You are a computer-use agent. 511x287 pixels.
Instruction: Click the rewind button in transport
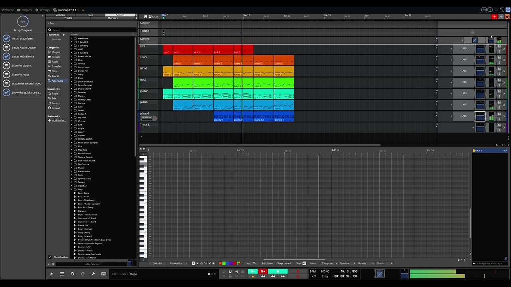(x=273, y=276)
